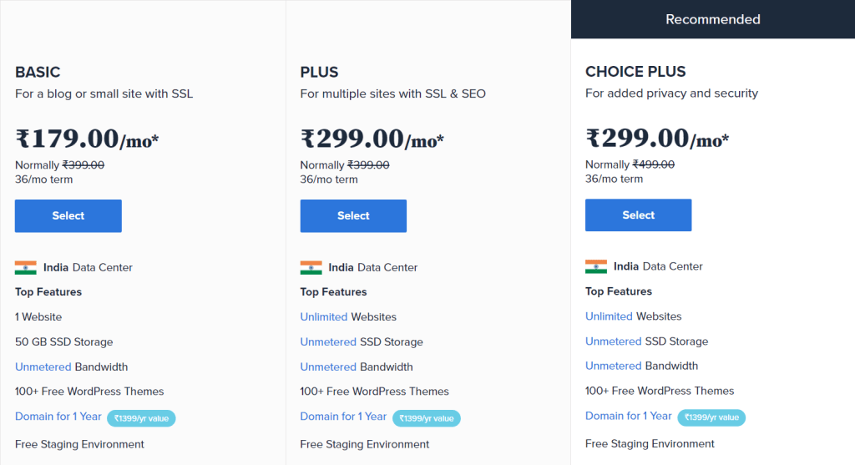Image resolution: width=855 pixels, height=465 pixels.
Task: Click ₹1399/yr value badge in PLUS plan
Action: 426,418
